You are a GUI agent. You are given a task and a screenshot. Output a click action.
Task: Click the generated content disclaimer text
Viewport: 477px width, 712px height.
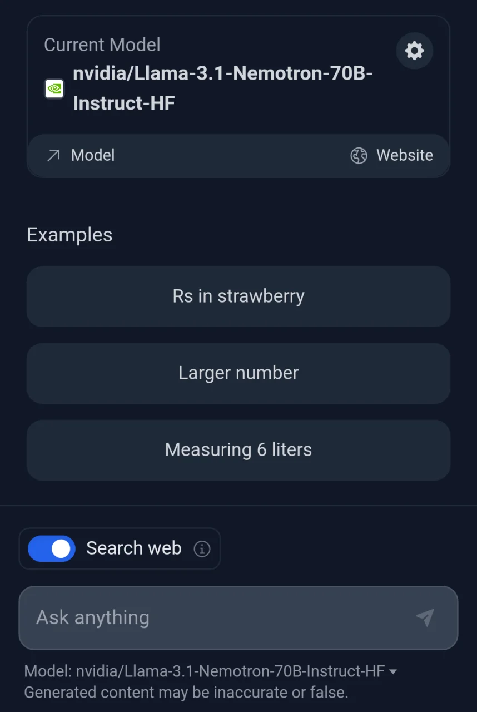(x=186, y=693)
